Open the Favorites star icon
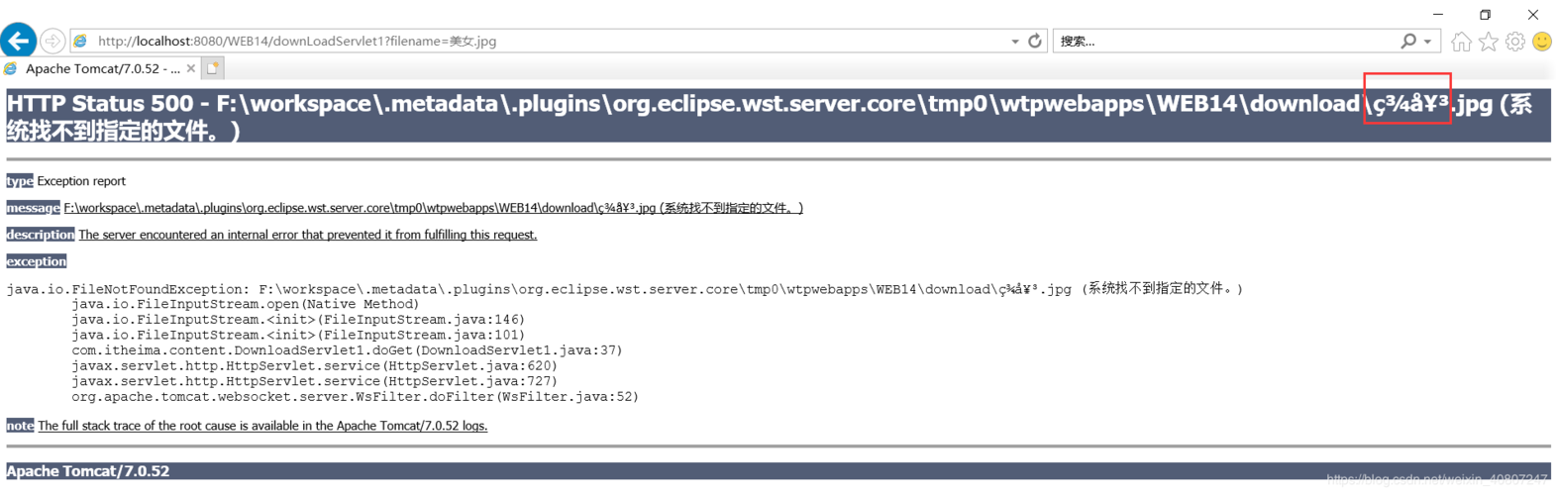Viewport: 1556px width, 495px height. (1488, 42)
